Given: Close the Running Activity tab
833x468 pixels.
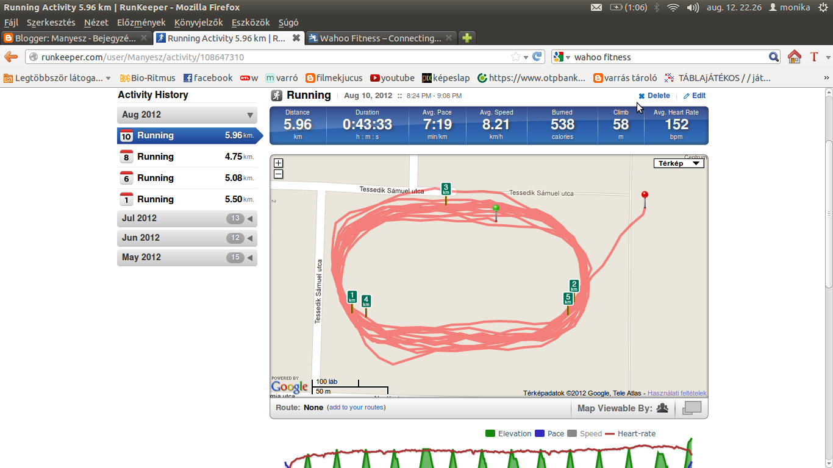Looking at the screenshot, I should pyautogui.click(x=296, y=38).
